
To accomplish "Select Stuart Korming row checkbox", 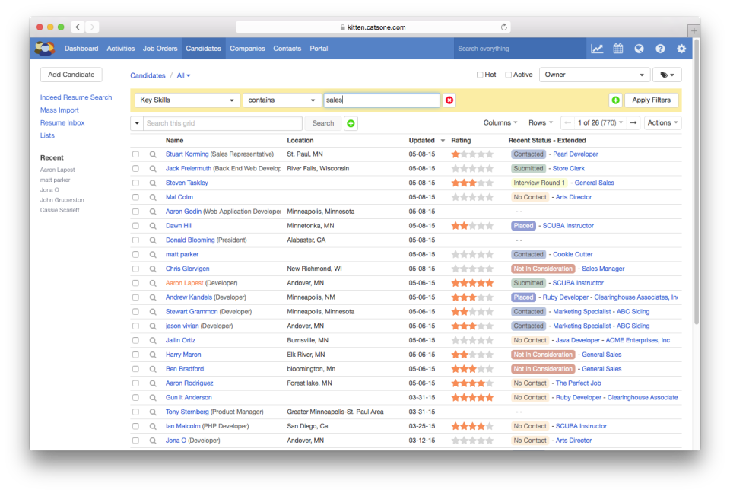I will [135, 154].
